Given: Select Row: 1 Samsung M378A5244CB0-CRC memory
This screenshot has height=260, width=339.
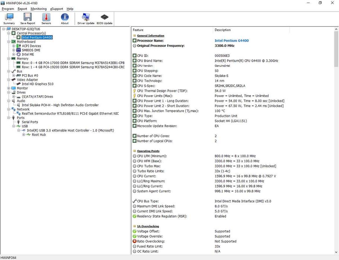Looking at the screenshot, I should 73,67.
